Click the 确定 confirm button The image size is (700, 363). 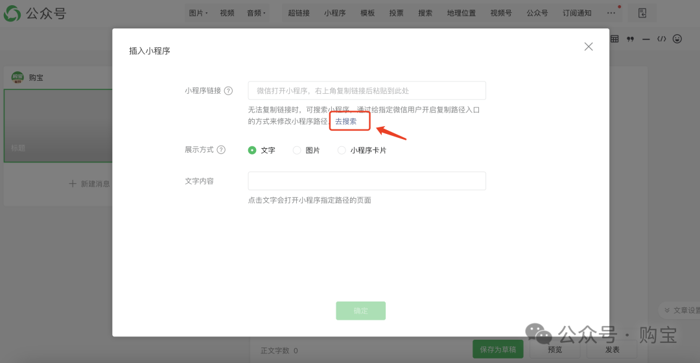[361, 311]
